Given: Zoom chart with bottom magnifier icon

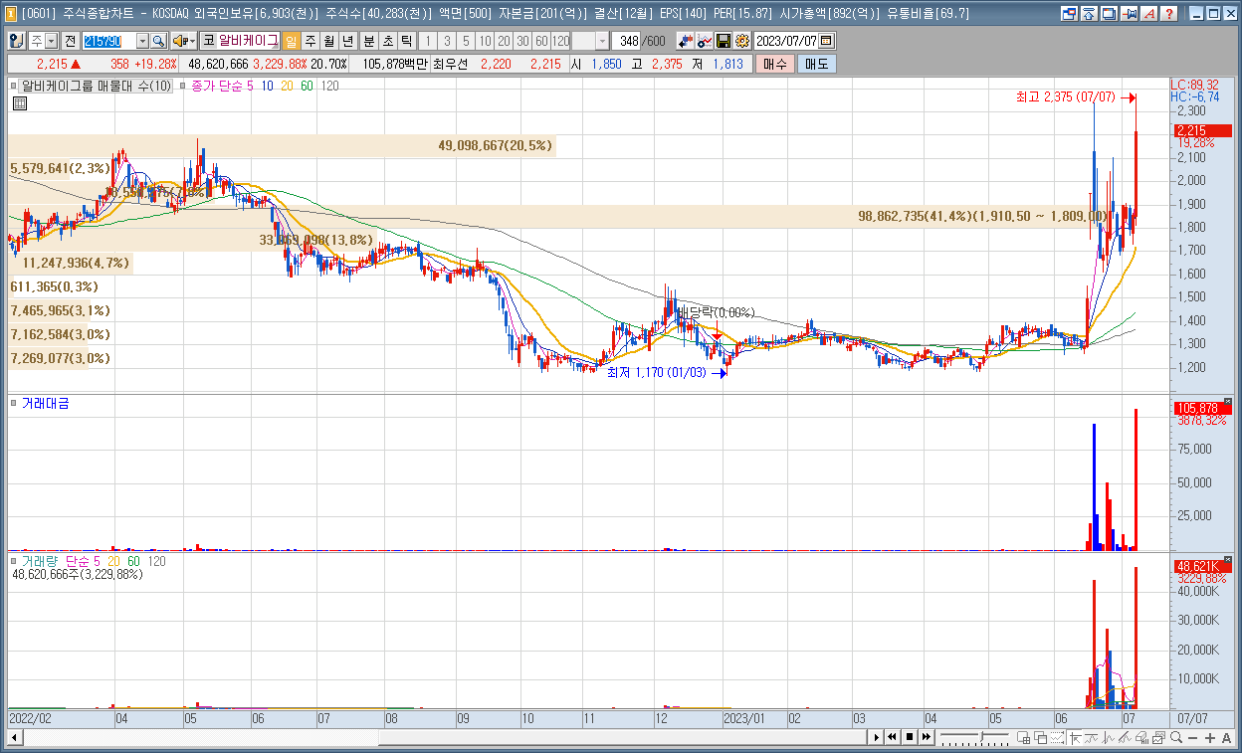Looking at the screenshot, I should 1176,737.
